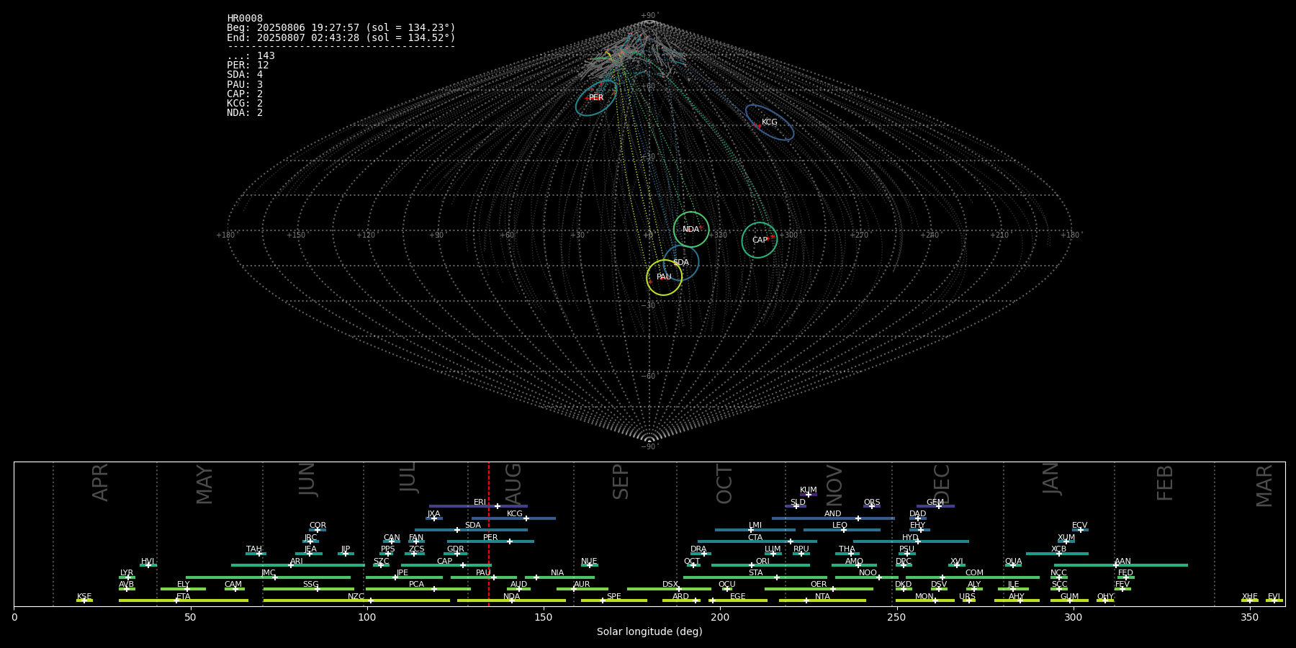The width and height of the screenshot is (1296, 648).
Task: Click the ETA shower bar in timeline
Action: point(184,600)
